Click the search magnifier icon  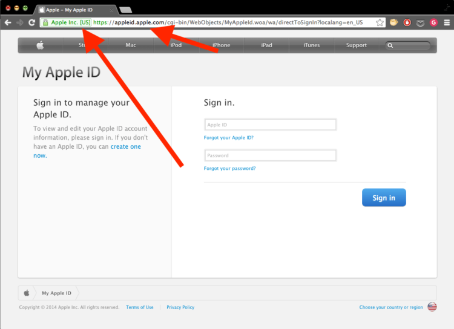(390, 45)
